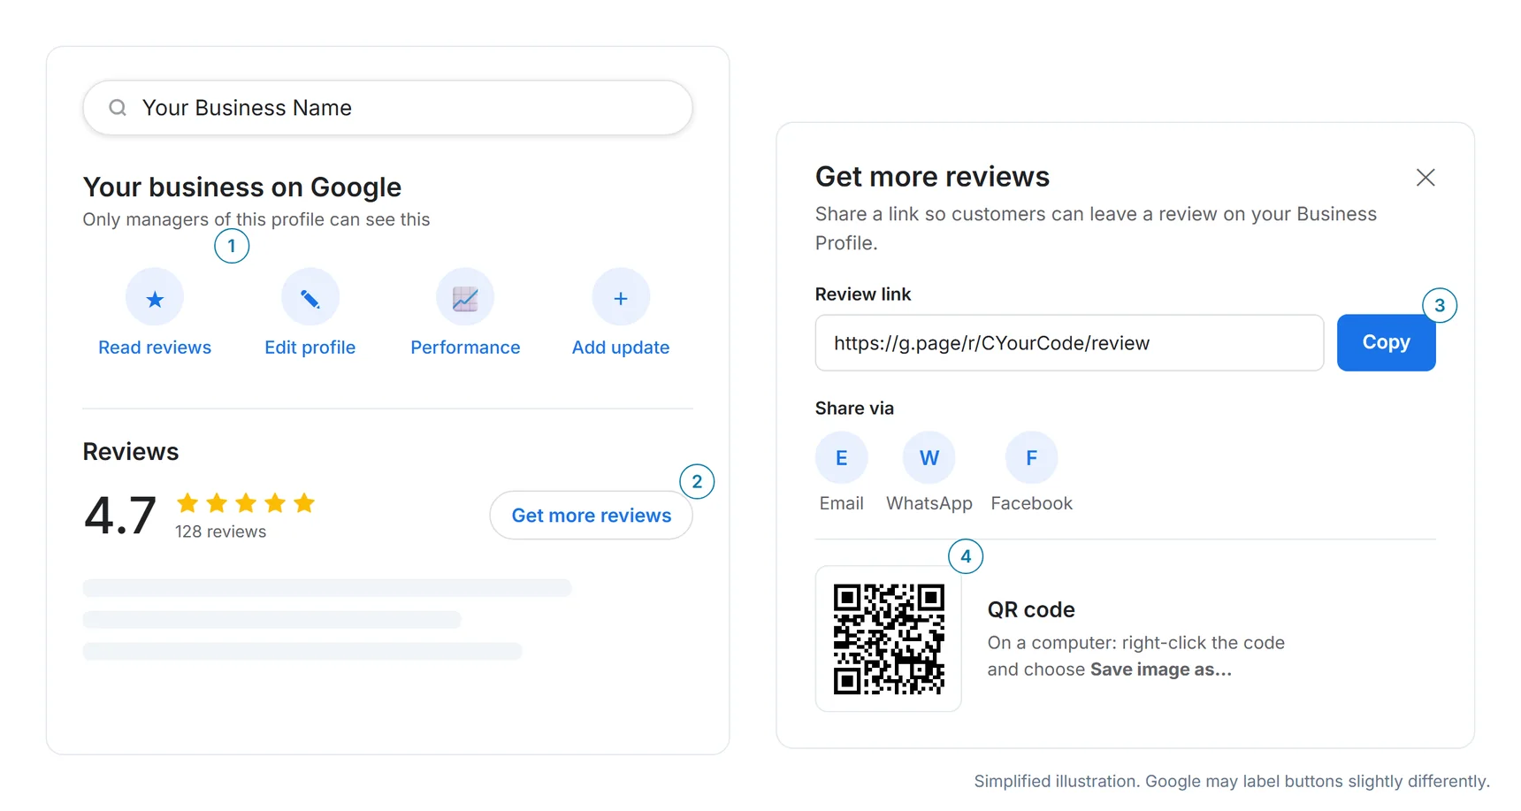The width and height of the screenshot is (1521, 811).
Task: Click the Reviews section heading
Action: click(x=131, y=452)
